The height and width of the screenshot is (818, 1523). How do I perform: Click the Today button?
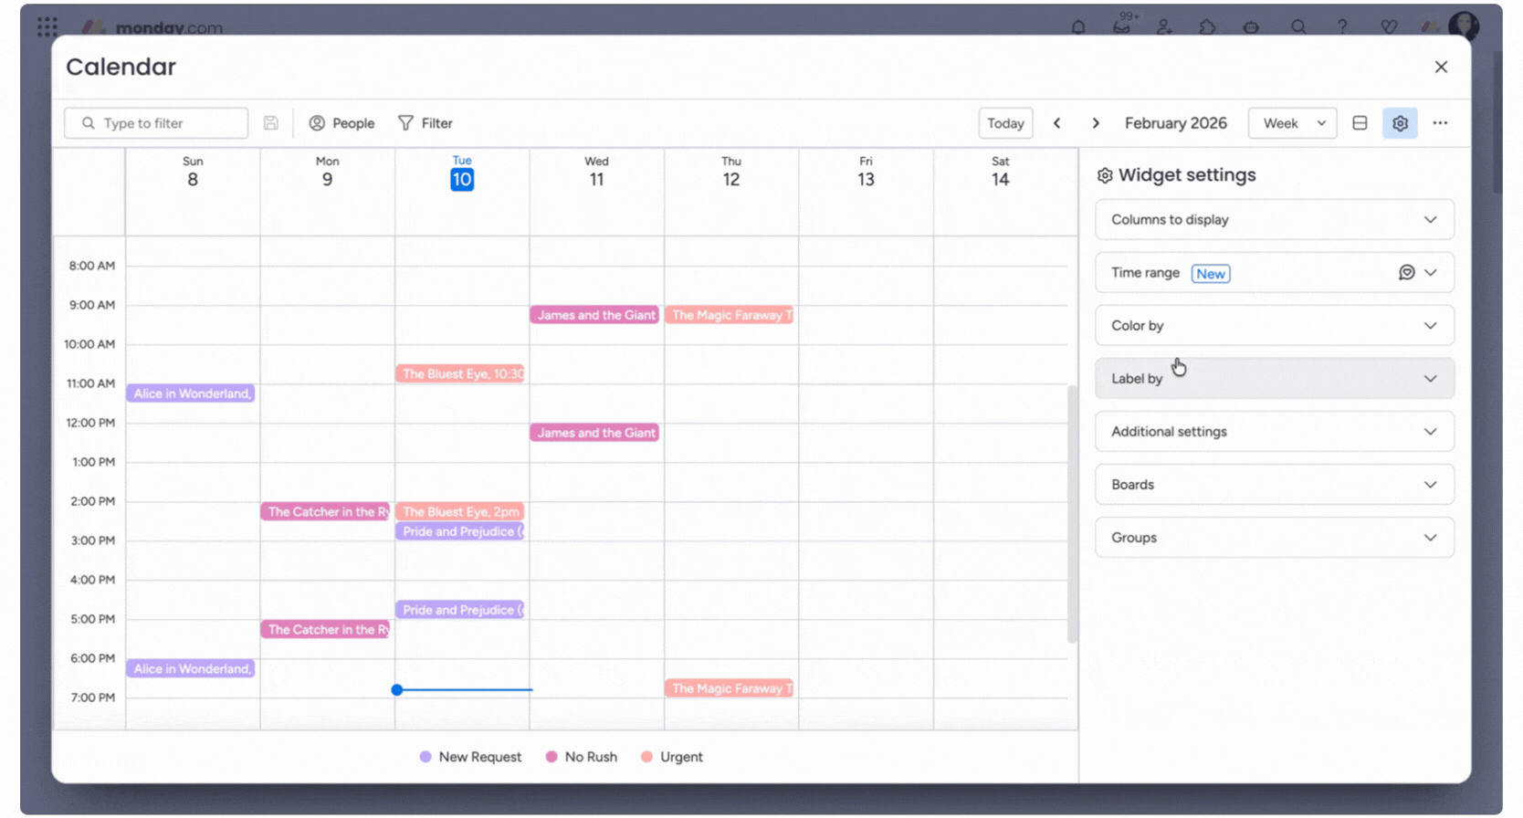[x=1005, y=123]
